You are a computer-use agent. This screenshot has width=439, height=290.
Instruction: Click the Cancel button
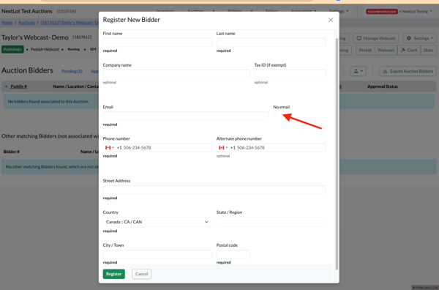tap(142, 274)
